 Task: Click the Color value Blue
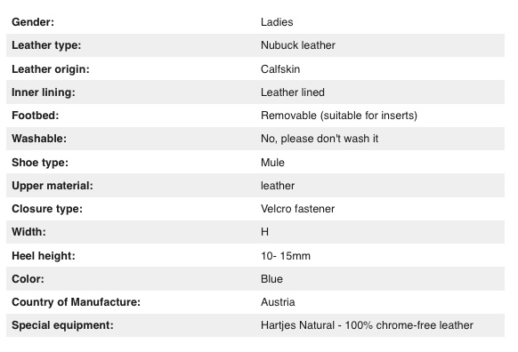coord(271,279)
